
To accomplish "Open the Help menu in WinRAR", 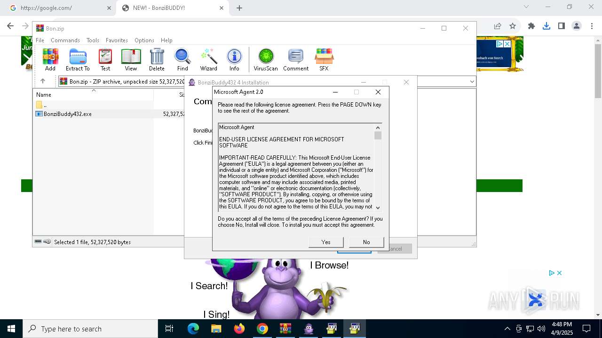I will [x=166, y=40].
